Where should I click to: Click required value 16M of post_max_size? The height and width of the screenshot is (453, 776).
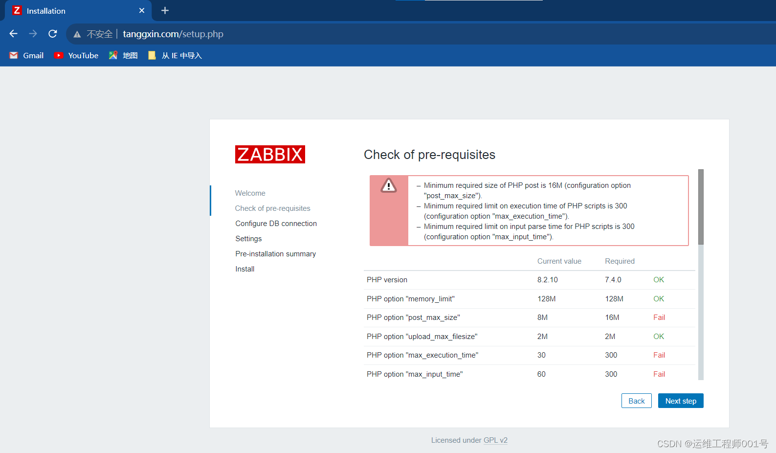coord(612,317)
